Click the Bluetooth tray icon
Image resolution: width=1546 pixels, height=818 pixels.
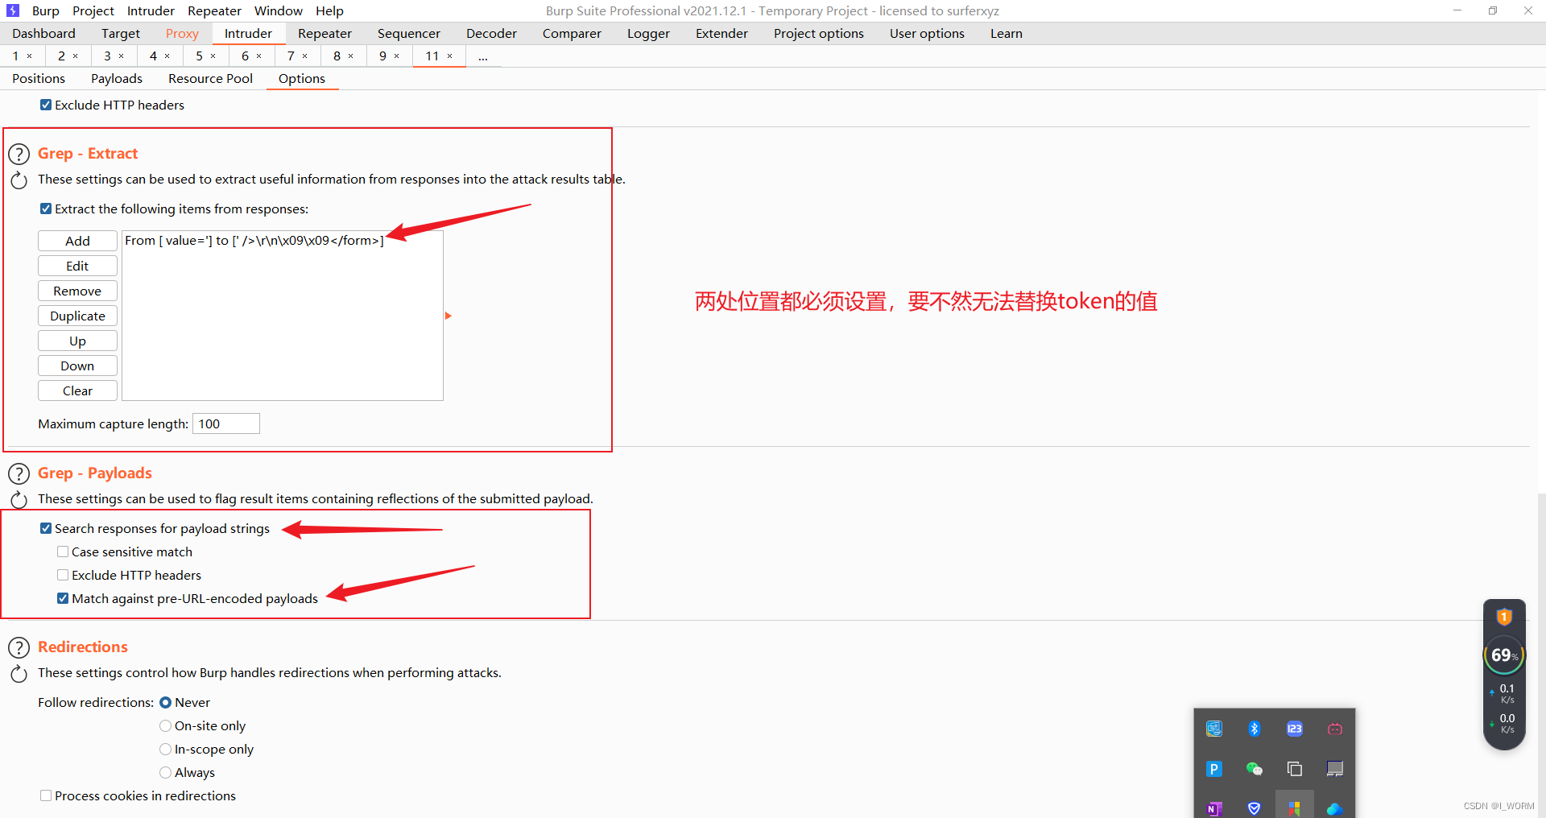[x=1254, y=729]
